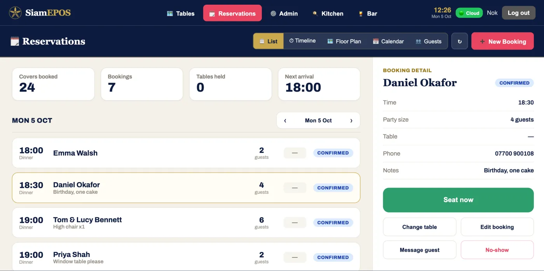Click Tom & Lucy Bennett's CONFIRMED badge
Screen dimensions: 544x271
click(x=333, y=222)
